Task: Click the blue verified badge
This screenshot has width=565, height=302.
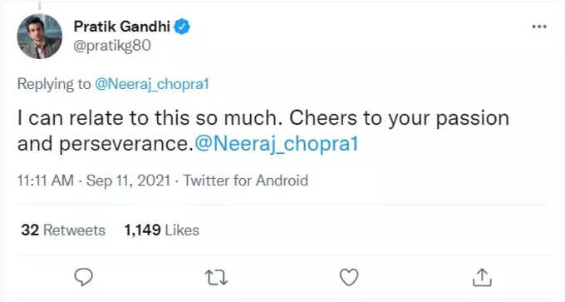Action: pyautogui.click(x=182, y=27)
